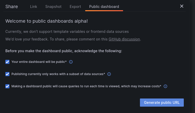The image size is (195, 113).
Task: Disable the queries may increase costs checkbox
Action: (7, 86)
